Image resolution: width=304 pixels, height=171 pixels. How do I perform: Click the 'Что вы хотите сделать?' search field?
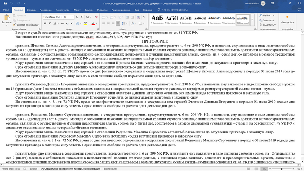click(175, 10)
